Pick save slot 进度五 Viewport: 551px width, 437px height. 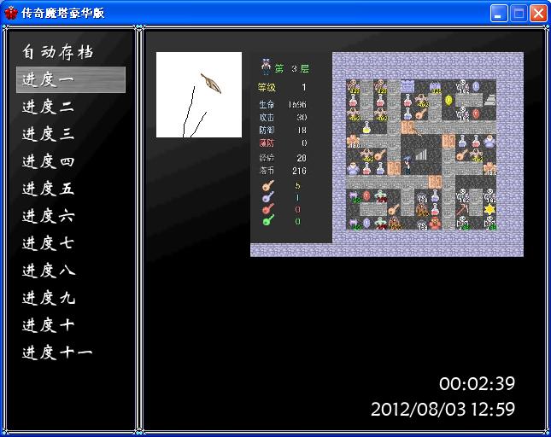coord(71,189)
